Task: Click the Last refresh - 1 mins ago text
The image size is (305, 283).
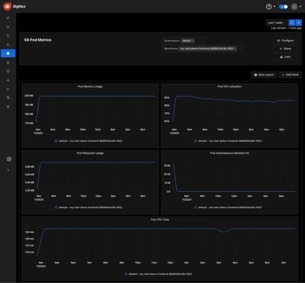Action: coord(286,28)
